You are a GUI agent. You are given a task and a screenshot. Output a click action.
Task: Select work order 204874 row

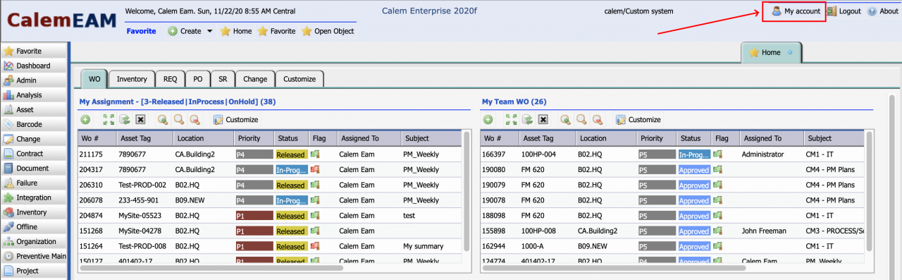coord(270,216)
